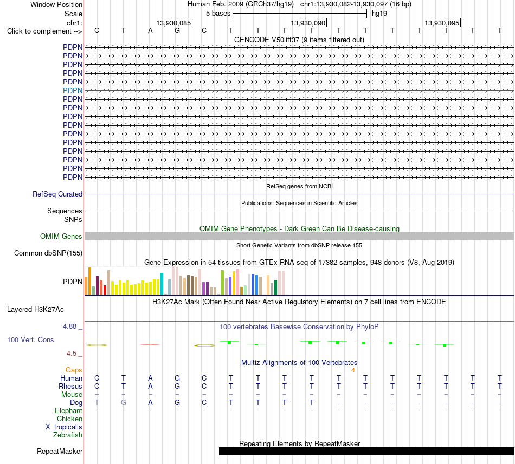Click the 13,930,095 coordinate marker
The image size is (515, 464).
click(442, 23)
